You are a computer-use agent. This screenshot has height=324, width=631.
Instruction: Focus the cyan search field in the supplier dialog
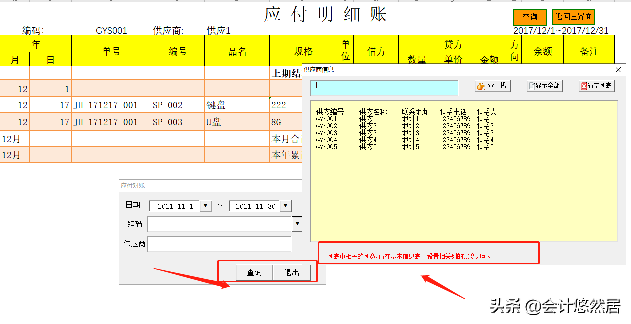coord(384,88)
